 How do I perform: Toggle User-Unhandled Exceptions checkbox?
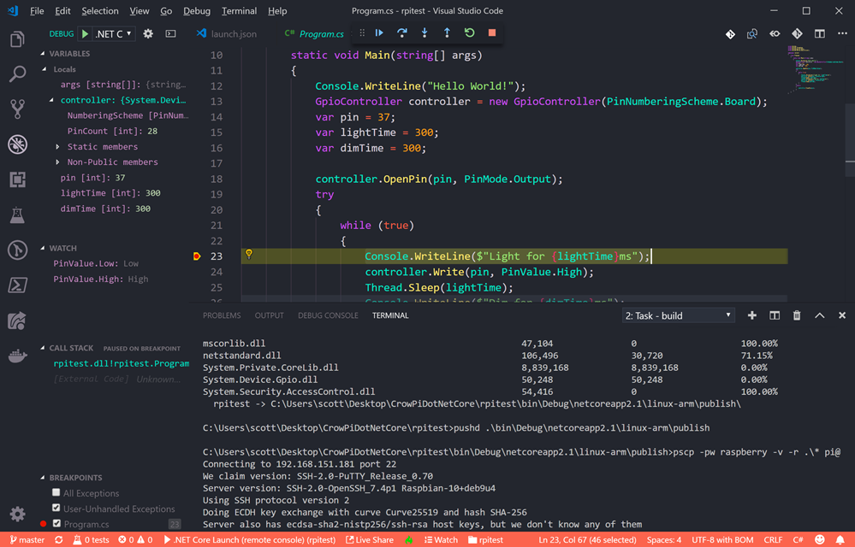(56, 508)
